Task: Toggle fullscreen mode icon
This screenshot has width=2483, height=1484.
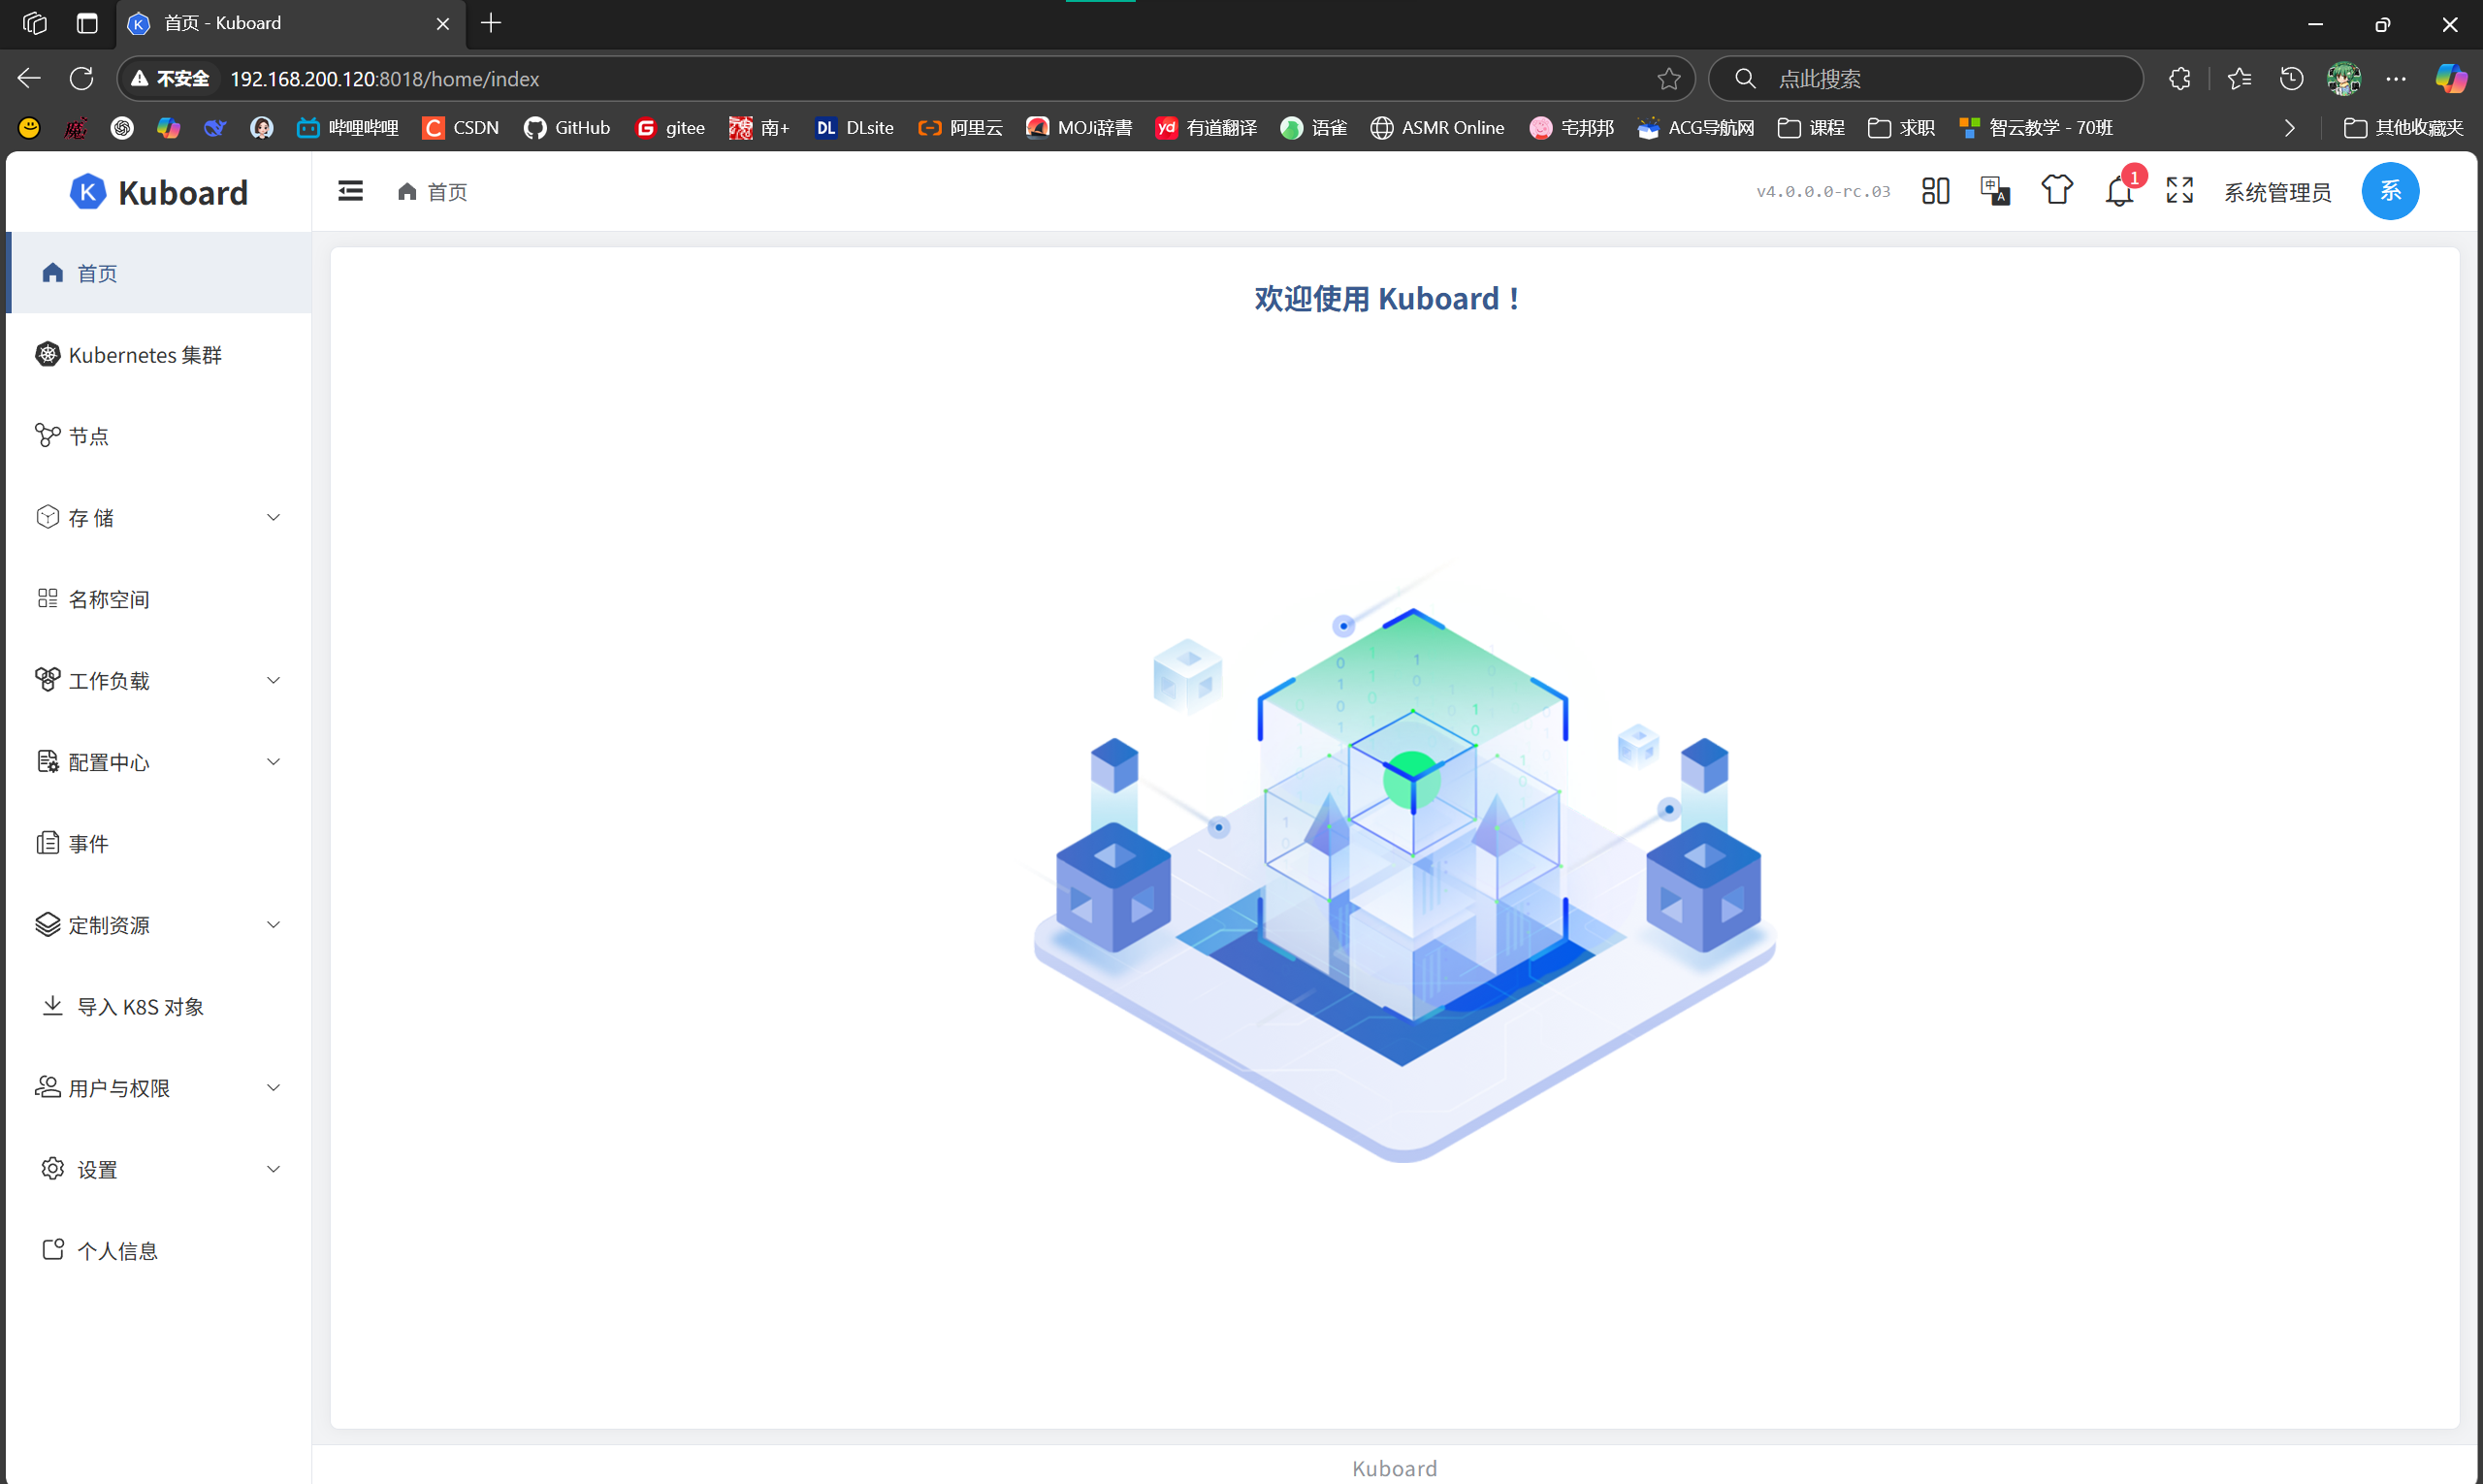Action: coord(2180,190)
